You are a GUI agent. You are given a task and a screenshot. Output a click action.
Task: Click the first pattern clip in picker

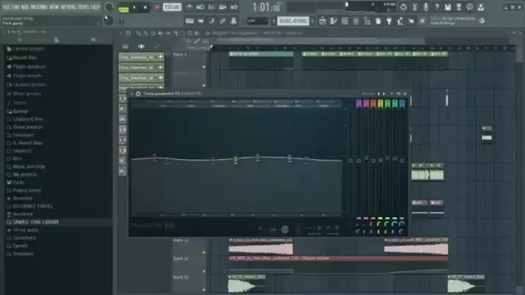coord(140,56)
